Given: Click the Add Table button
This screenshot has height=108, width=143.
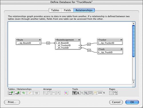Looking at the screenshot, I should [x=11, y=93].
